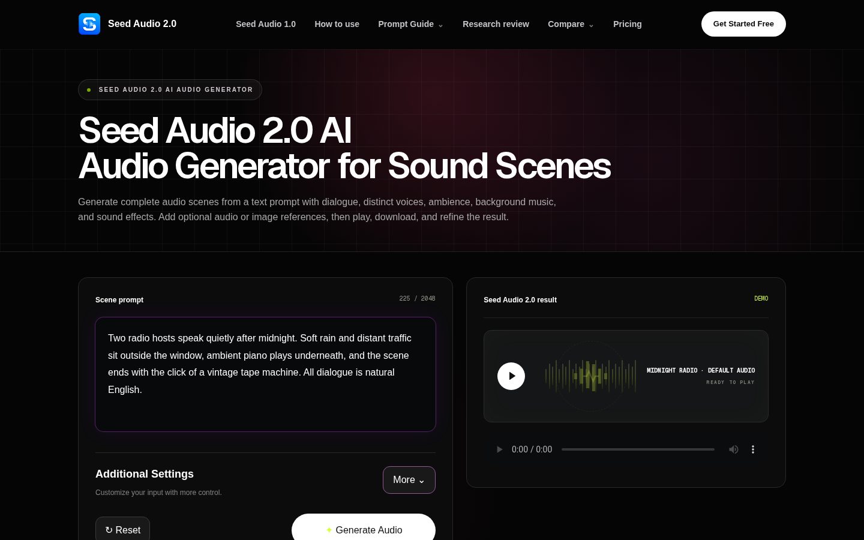Click the READY TO PLAY status text
Screen dimensions: 864x540
tap(730, 382)
